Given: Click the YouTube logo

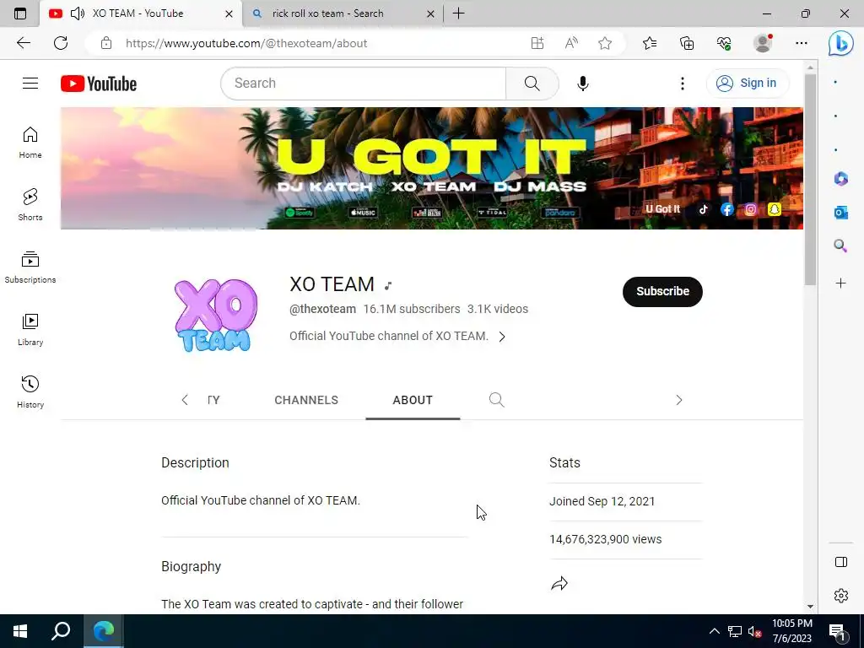Looking at the screenshot, I should [x=99, y=84].
